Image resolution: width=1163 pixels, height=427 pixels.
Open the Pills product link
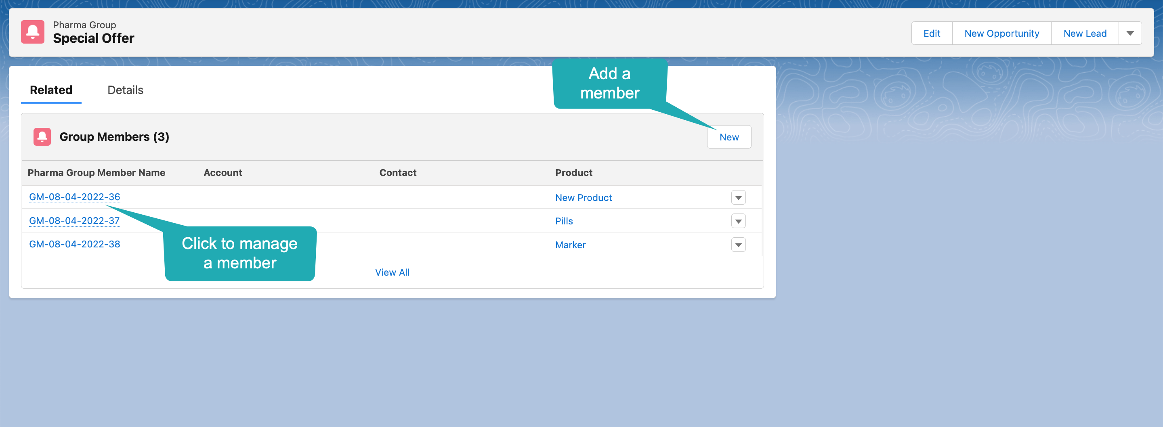tap(563, 221)
